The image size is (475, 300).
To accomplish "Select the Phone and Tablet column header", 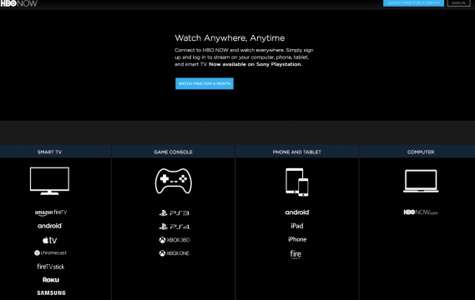I will (x=297, y=152).
